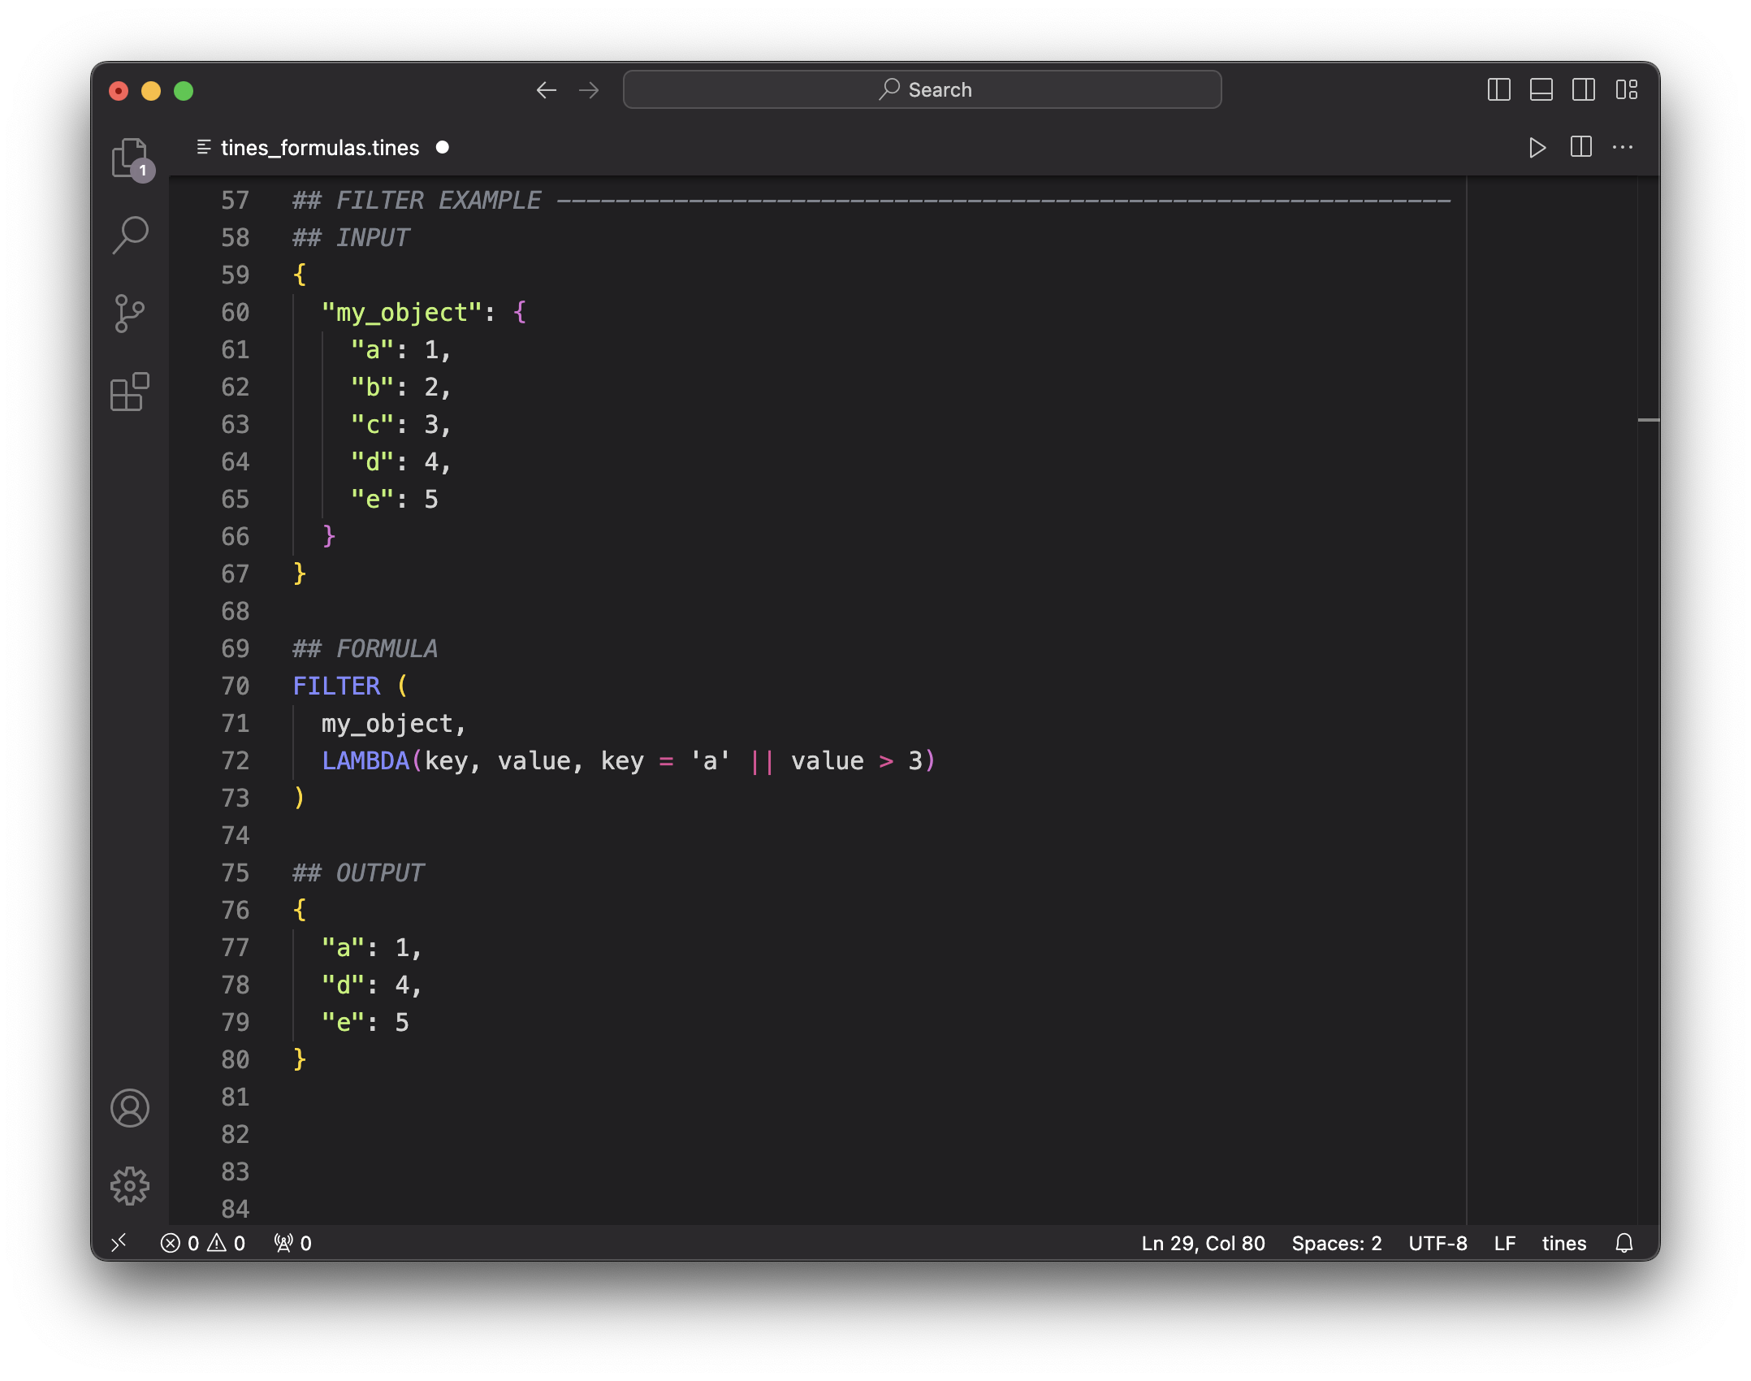Click Ln 29, Col 80 status item
Viewport: 1751px width, 1381px height.
coord(1203,1243)
